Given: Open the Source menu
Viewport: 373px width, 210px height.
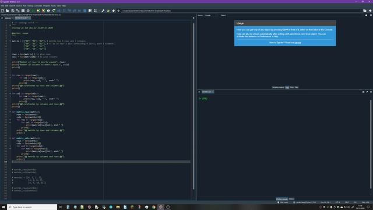Looking at the screenshot, I should (x=19, y=6).
